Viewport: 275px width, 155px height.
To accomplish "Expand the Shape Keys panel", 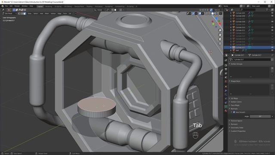I will tap(235, 81).
